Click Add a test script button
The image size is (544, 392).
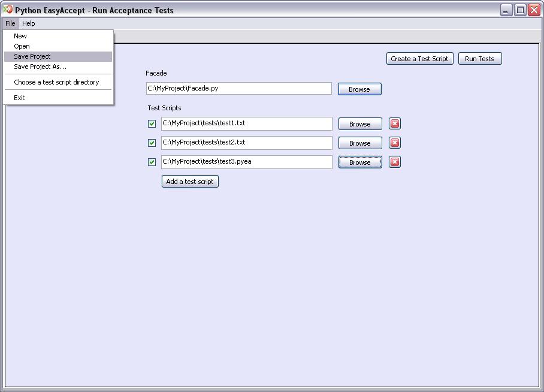click(190, 182)
